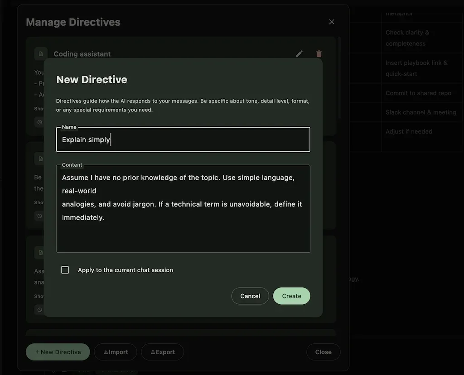Click the New Directive dialog heading
This screenshot has width=464, height=375.
coord(92,80)
